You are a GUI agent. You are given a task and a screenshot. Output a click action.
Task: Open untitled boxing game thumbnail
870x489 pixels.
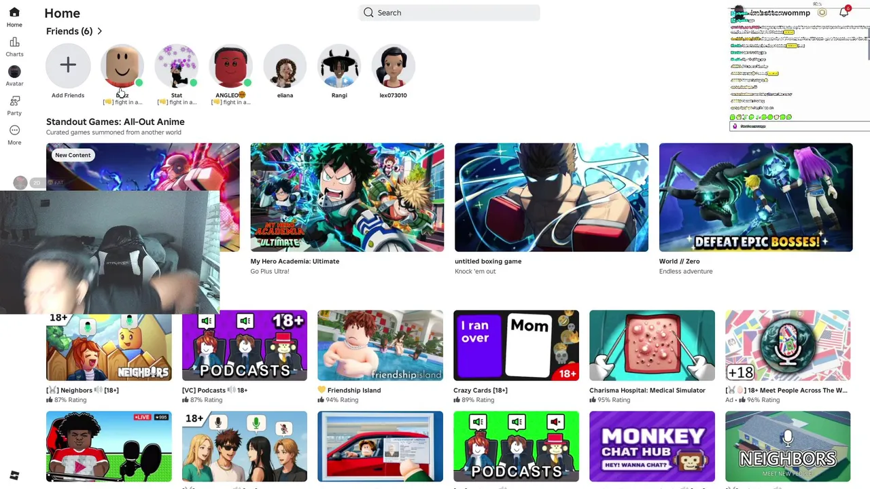pos(551,197)
